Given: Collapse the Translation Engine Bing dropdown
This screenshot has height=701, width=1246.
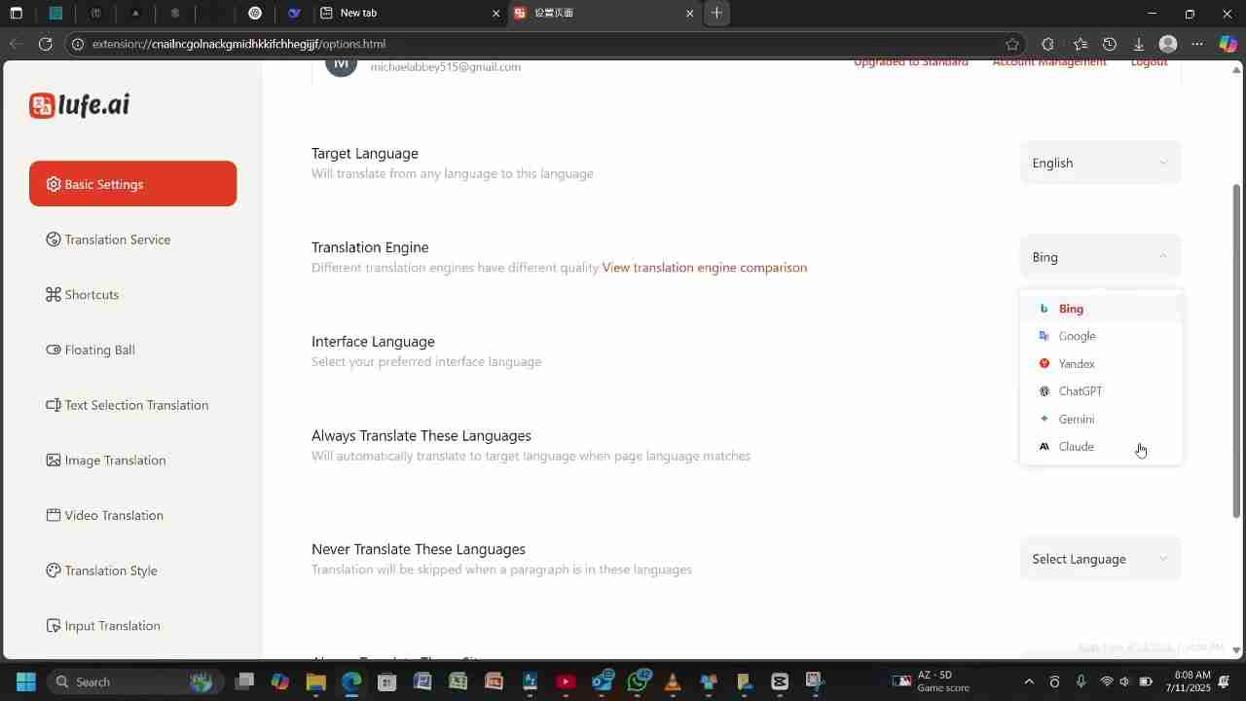Looking at the screenshot, I should pyautogui.click(x=1100, y=257).
